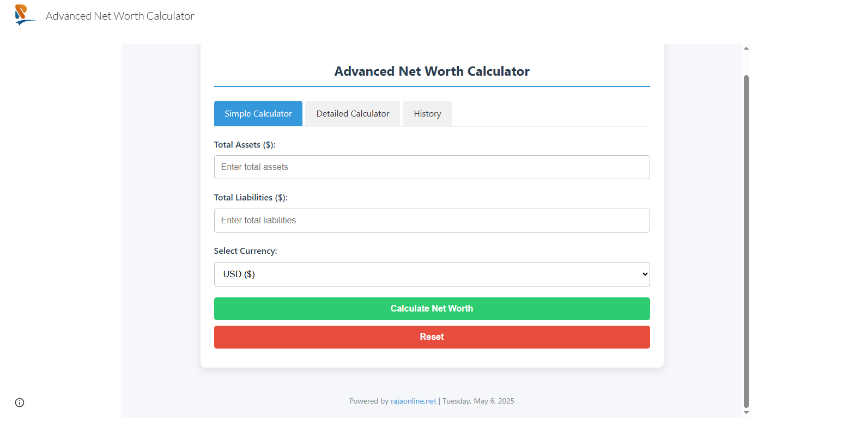
Task: Switch to the Simple Calculator tab
Action: coord(258,113)
